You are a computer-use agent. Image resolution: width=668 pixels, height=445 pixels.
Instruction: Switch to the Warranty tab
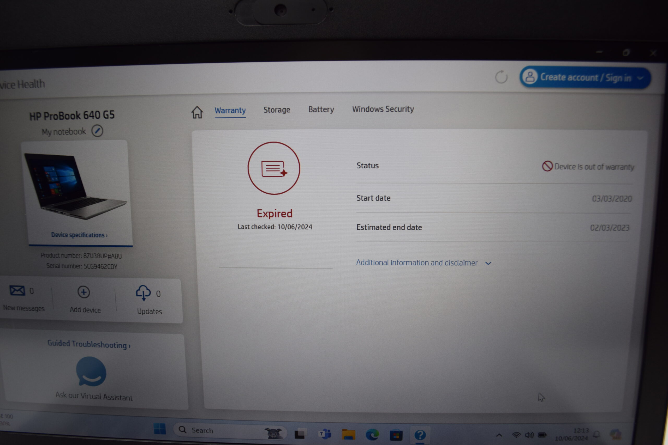[230, 110]
